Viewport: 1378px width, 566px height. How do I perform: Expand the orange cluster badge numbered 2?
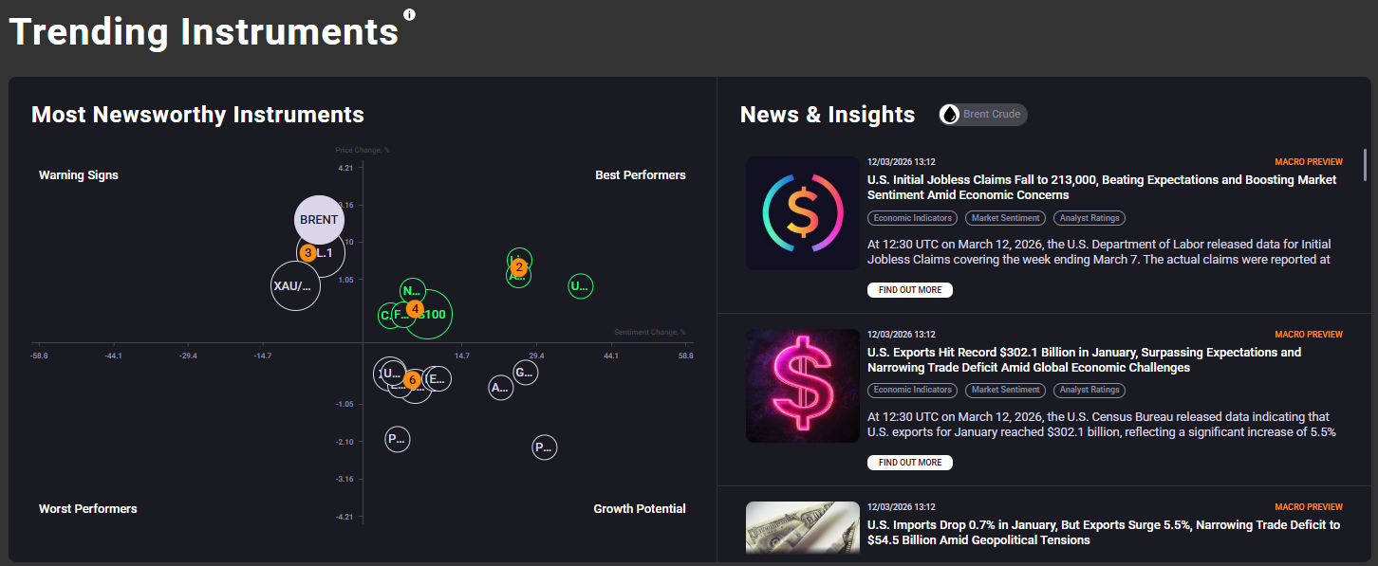[518, 267]
